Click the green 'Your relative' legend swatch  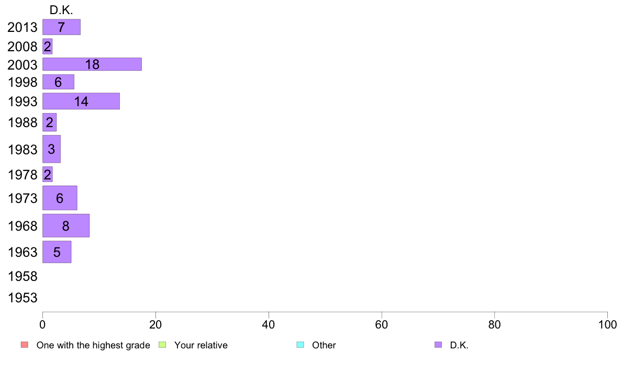(x=162, y=345)
